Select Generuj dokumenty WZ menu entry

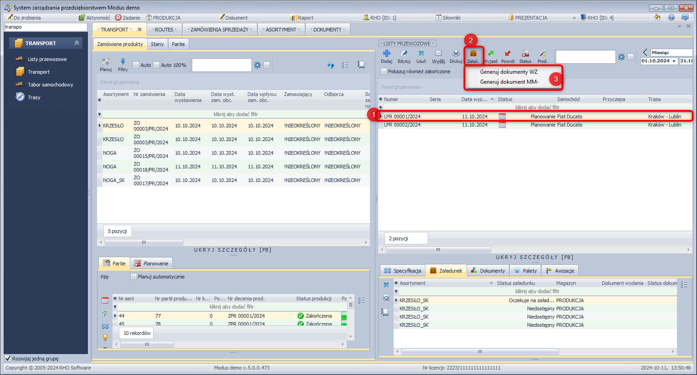pyautogui.click(x=508, y=72)
